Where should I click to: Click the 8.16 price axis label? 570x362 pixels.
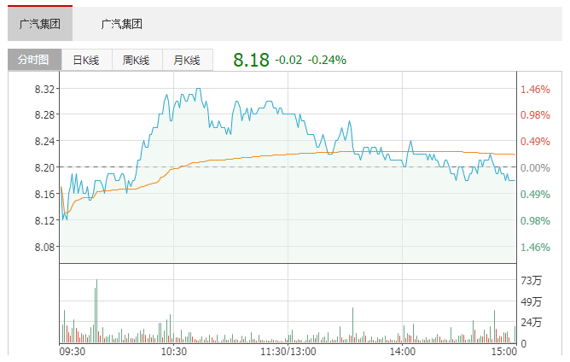44,194
